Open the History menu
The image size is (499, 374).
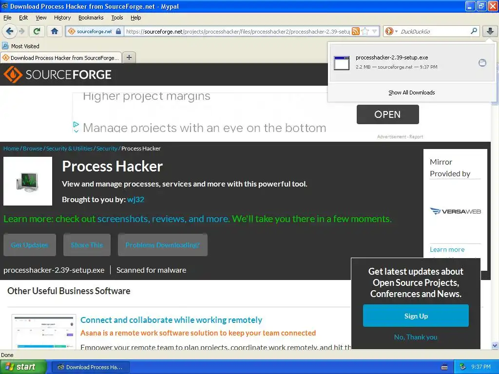[62, 18]
